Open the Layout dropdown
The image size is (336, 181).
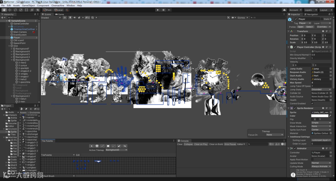click(325, 10)
